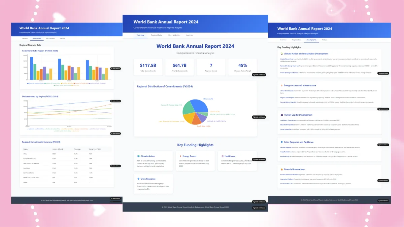The image size is (404, 227).
Task: Toggle Western & Central Africa legend in bar chart
Action: coord(53,83)
